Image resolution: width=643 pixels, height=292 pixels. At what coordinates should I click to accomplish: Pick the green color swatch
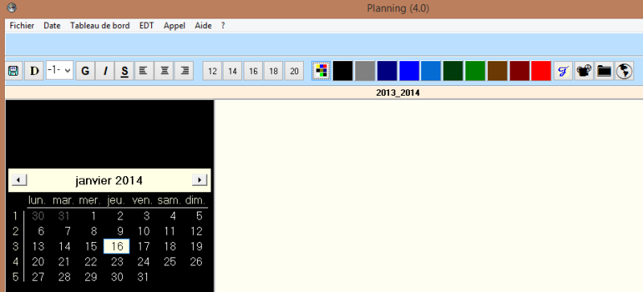coord(475,71)
